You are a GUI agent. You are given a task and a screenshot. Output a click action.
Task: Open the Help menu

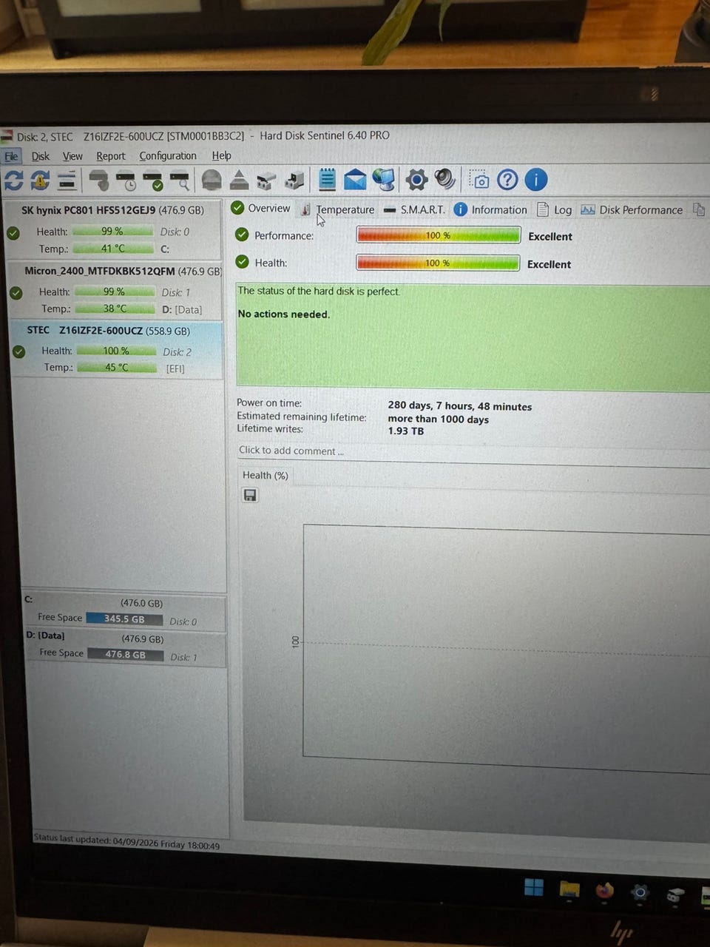tap(222, 155)
